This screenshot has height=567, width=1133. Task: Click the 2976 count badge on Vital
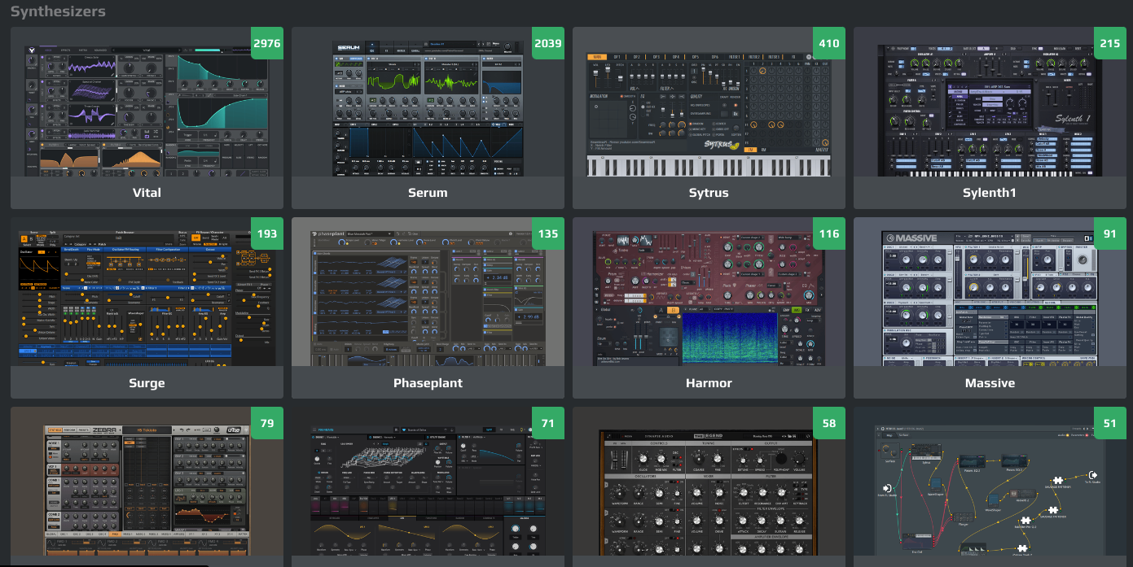click(x=267, y=43)
